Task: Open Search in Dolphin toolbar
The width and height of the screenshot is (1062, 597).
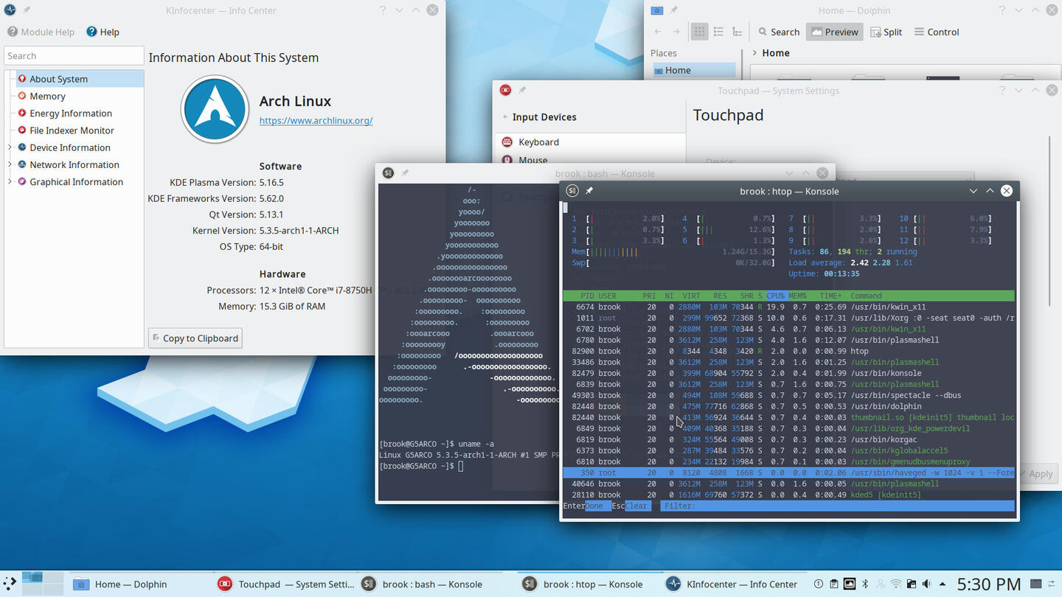Action: click(x=779, y=32)
